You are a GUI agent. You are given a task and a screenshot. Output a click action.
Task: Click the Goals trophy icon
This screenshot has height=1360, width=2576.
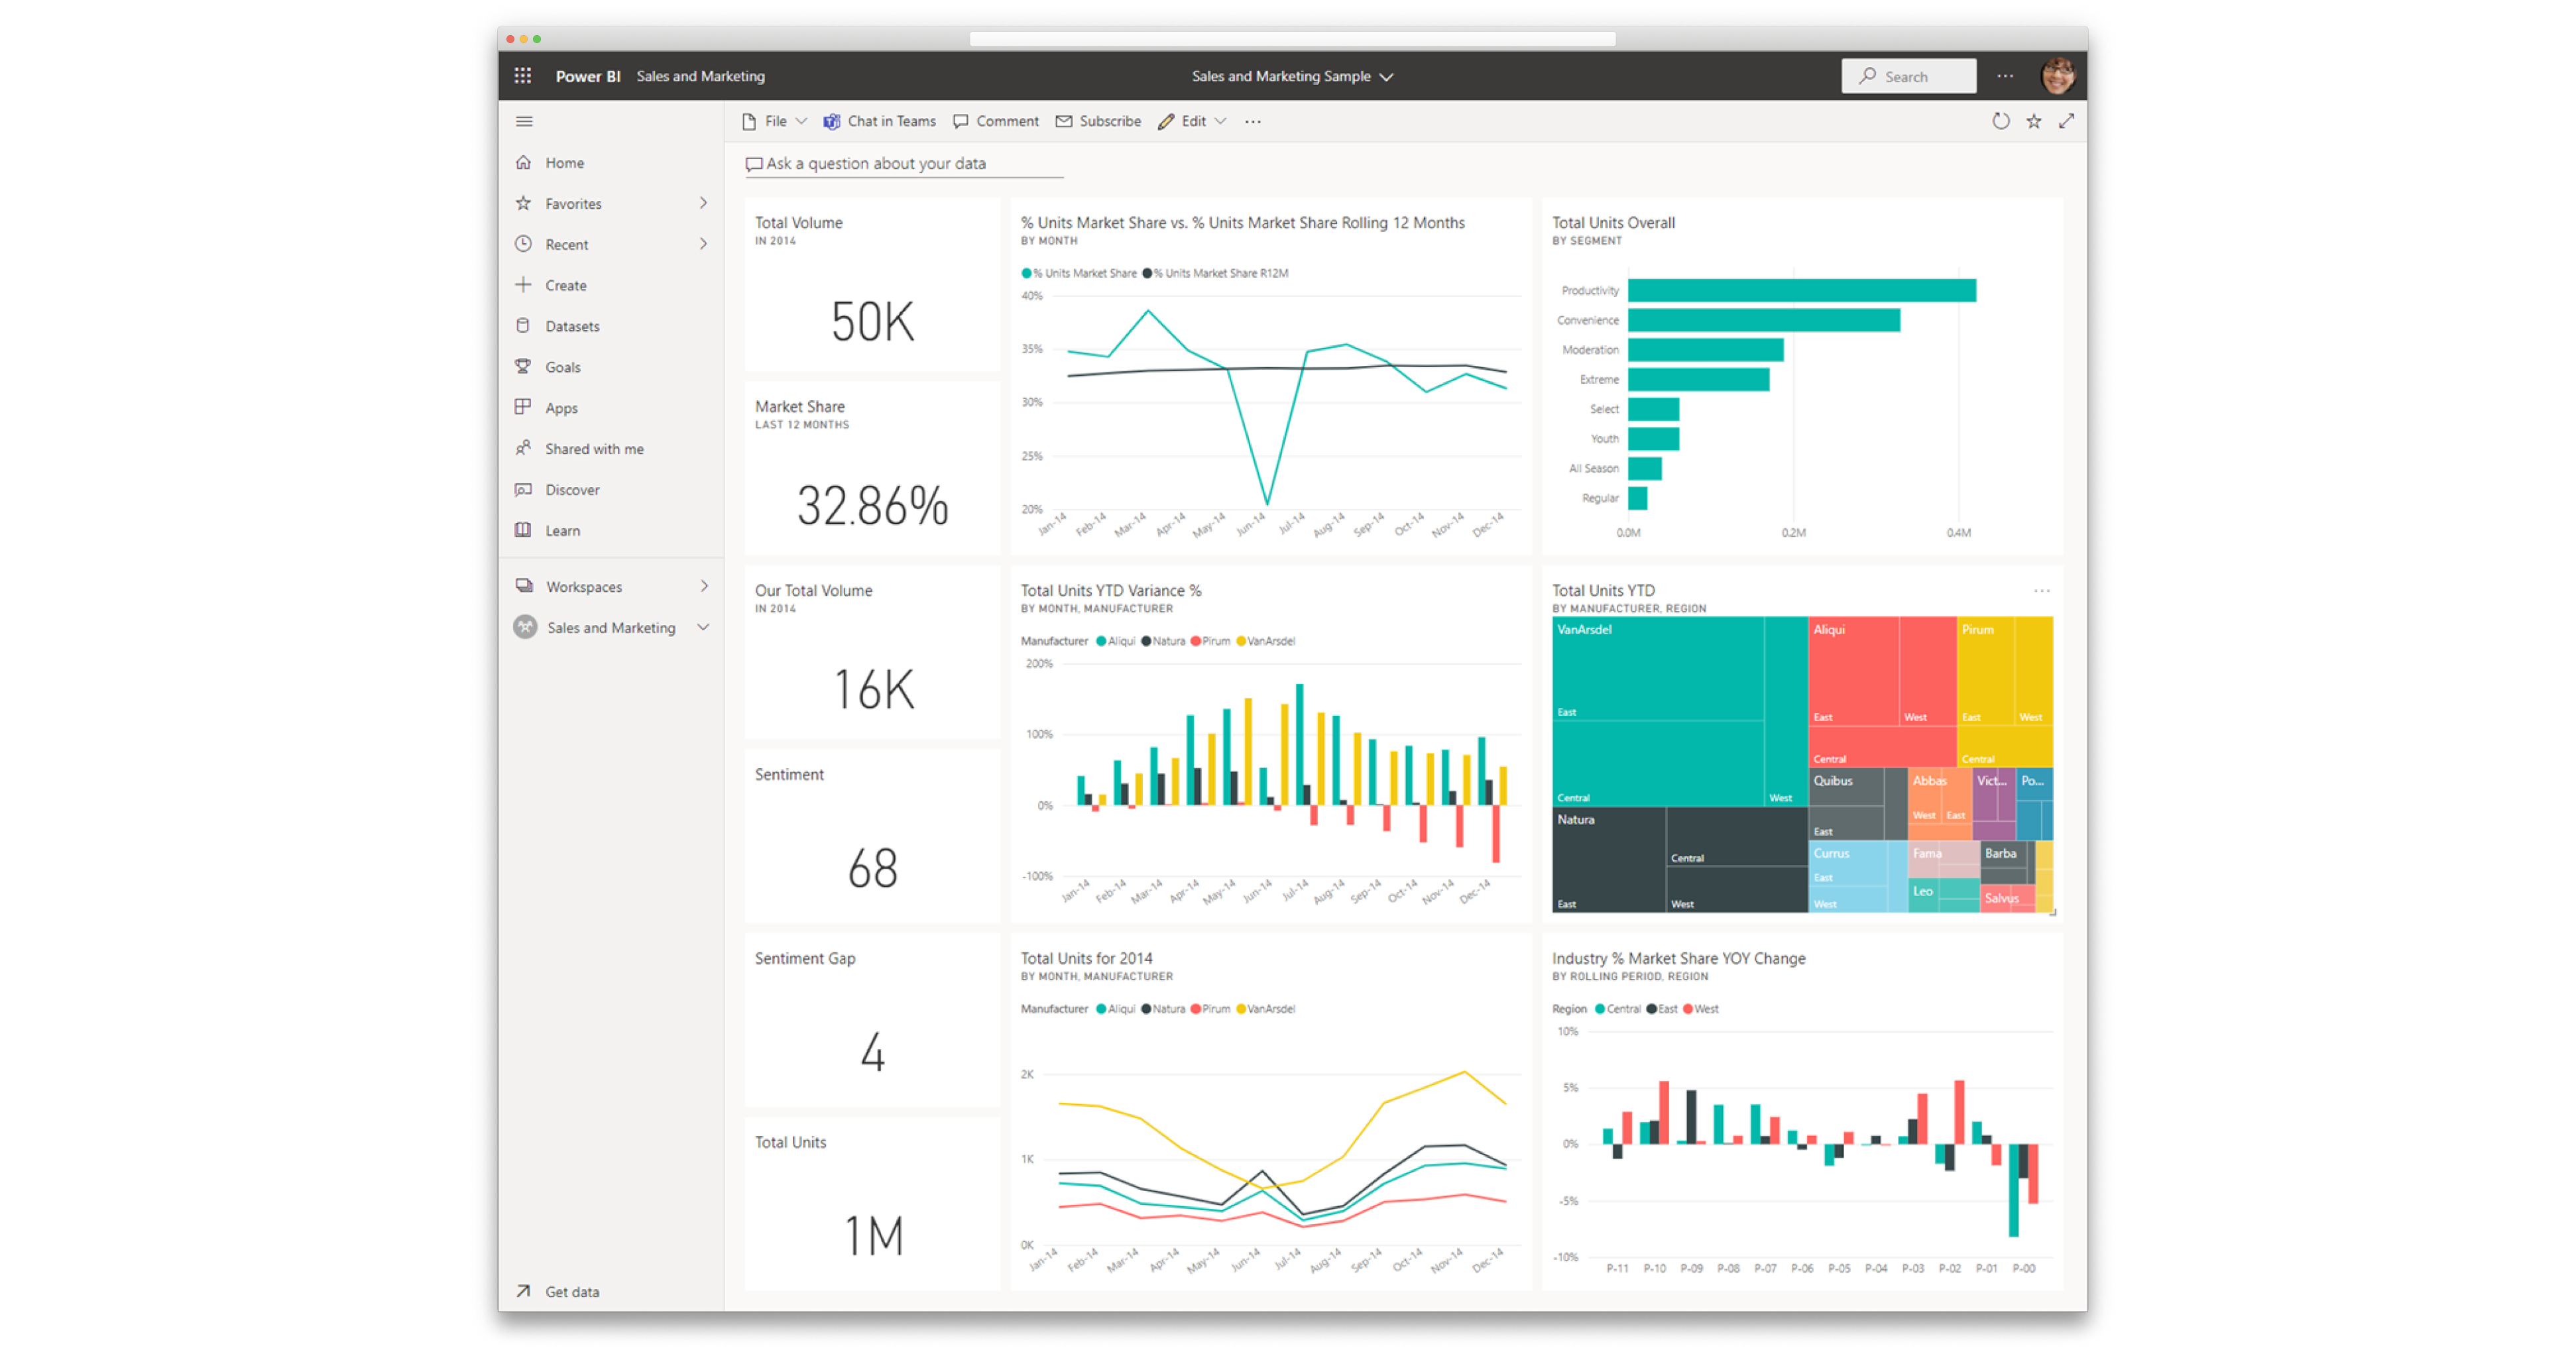point(523,367)
